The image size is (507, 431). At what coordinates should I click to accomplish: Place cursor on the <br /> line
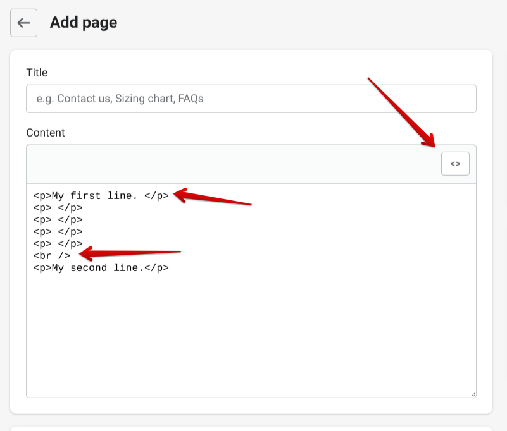52,255
